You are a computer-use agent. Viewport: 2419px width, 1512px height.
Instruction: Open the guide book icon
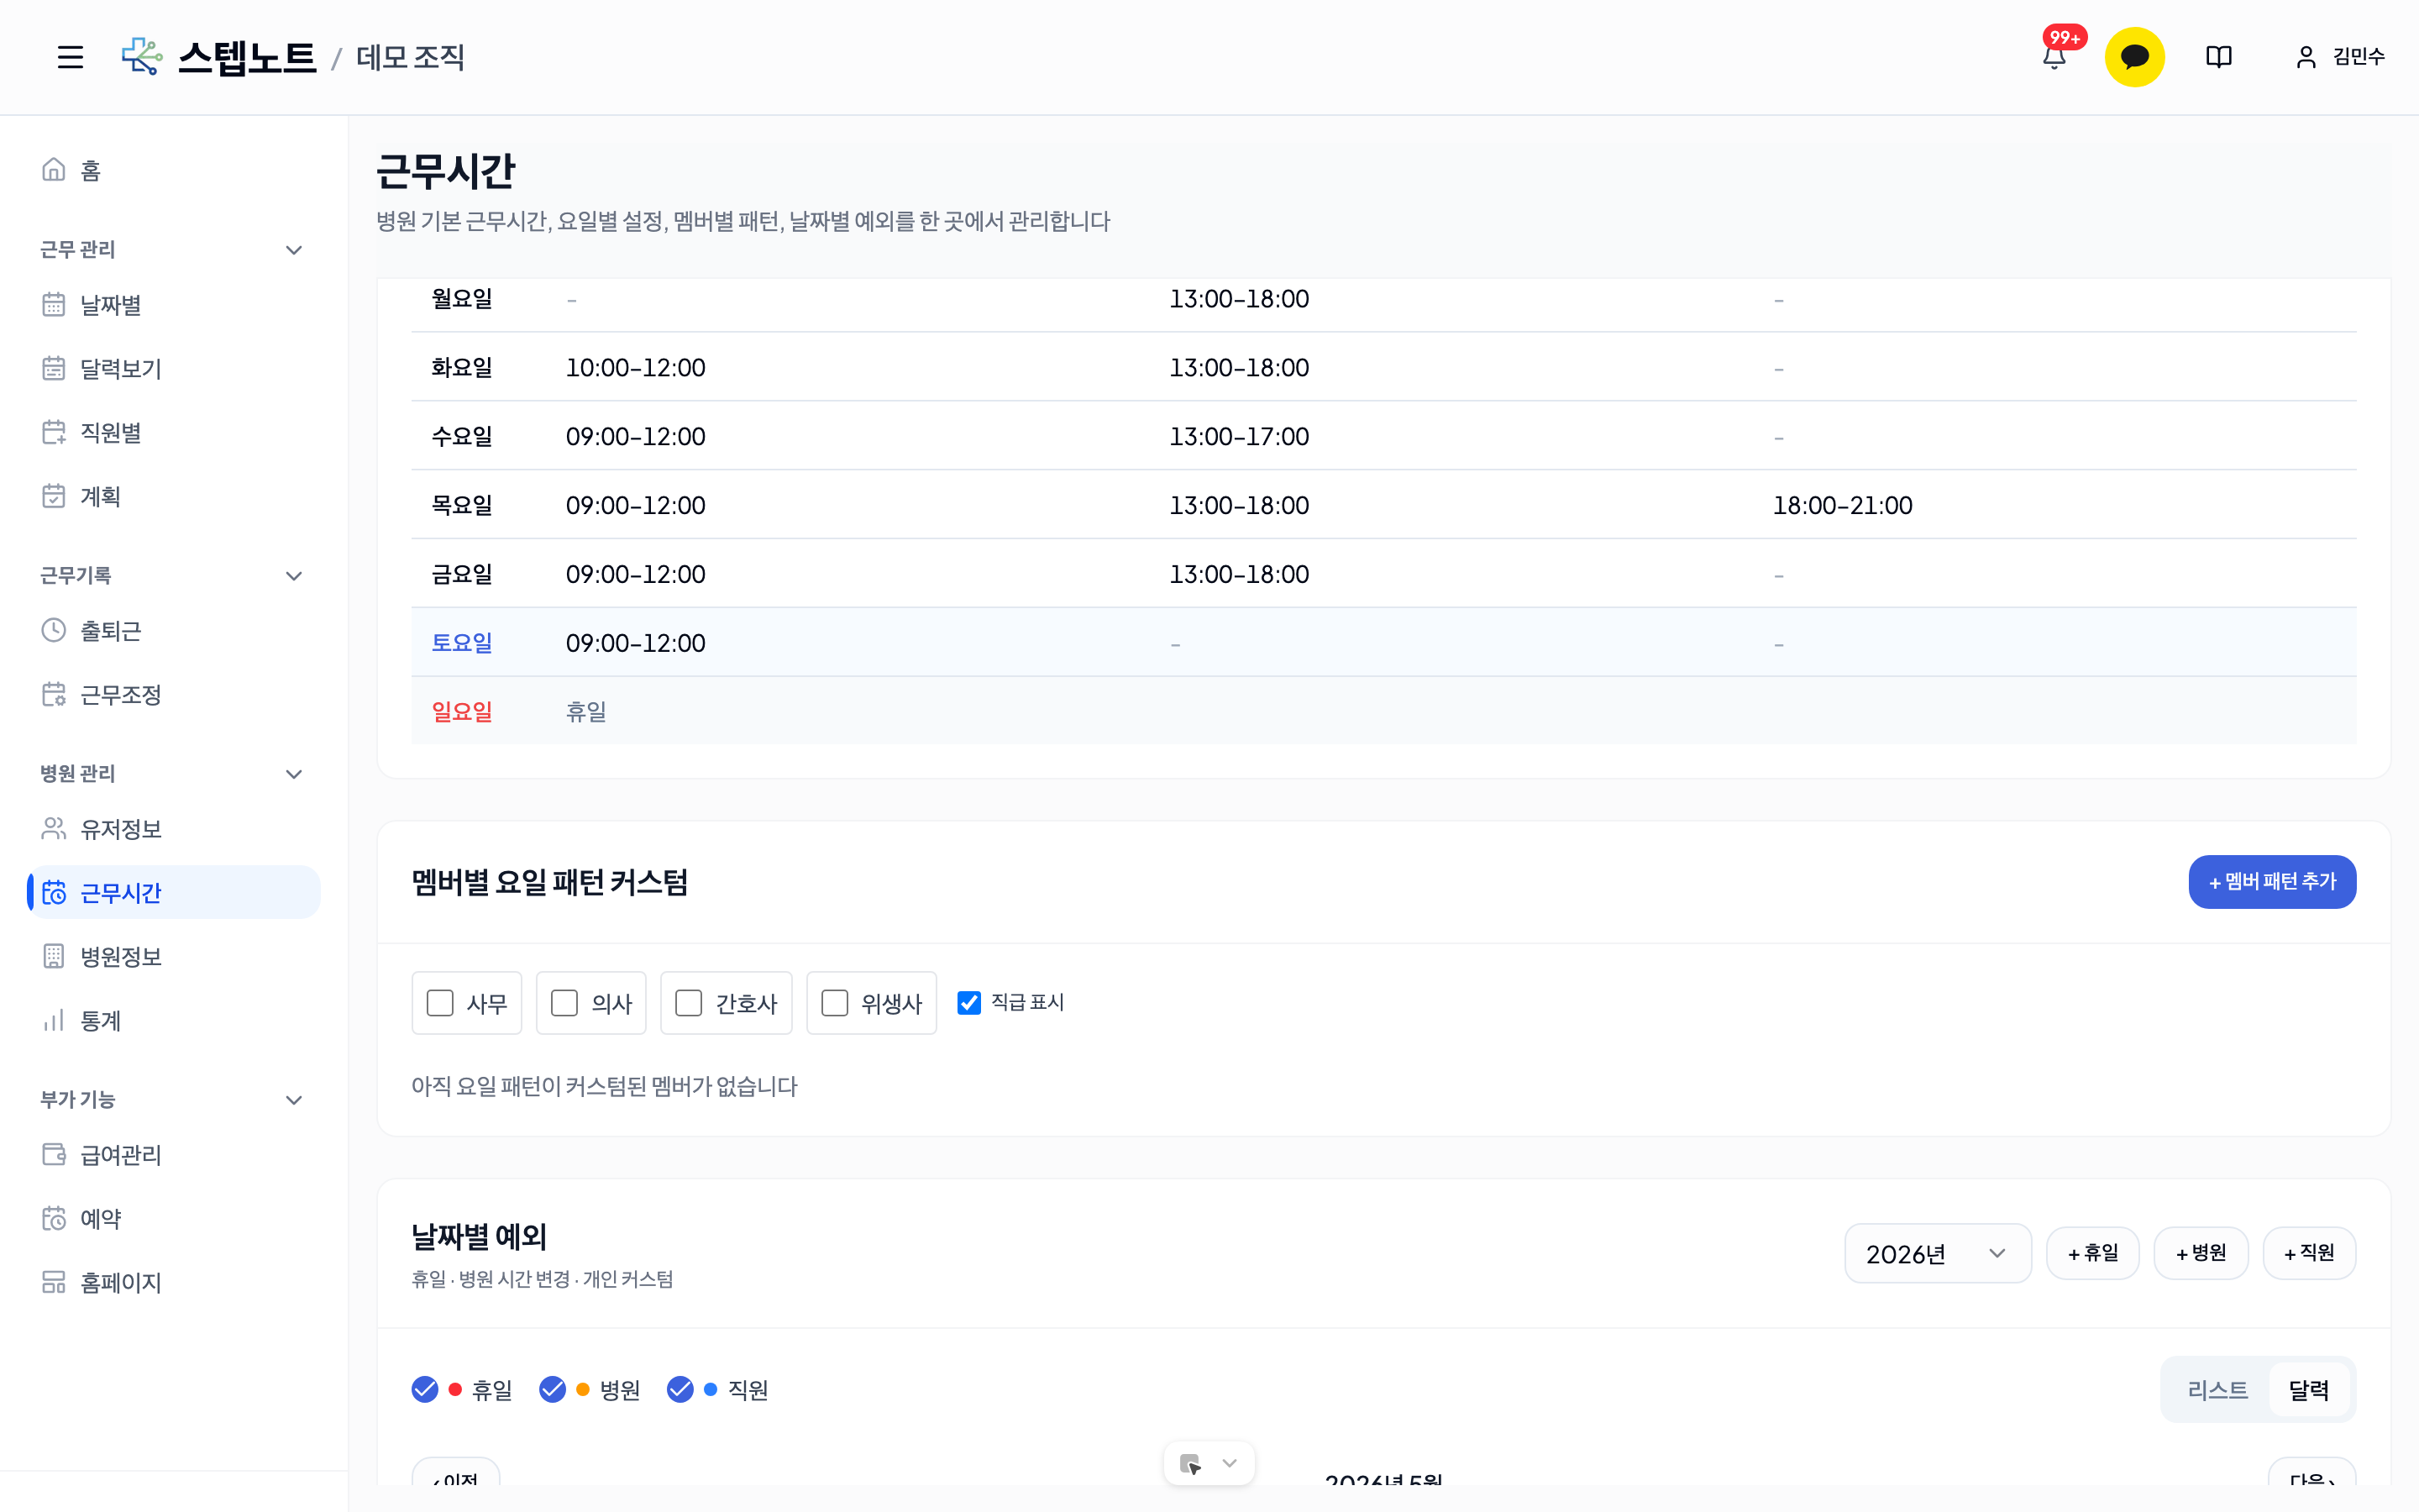click(2218, 57)
